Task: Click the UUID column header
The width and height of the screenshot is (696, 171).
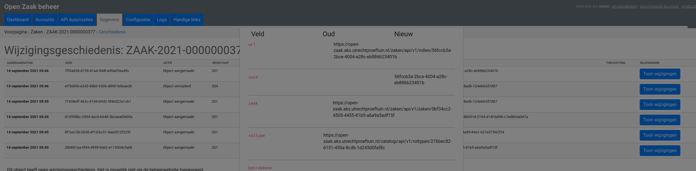Action: [69, 63]
